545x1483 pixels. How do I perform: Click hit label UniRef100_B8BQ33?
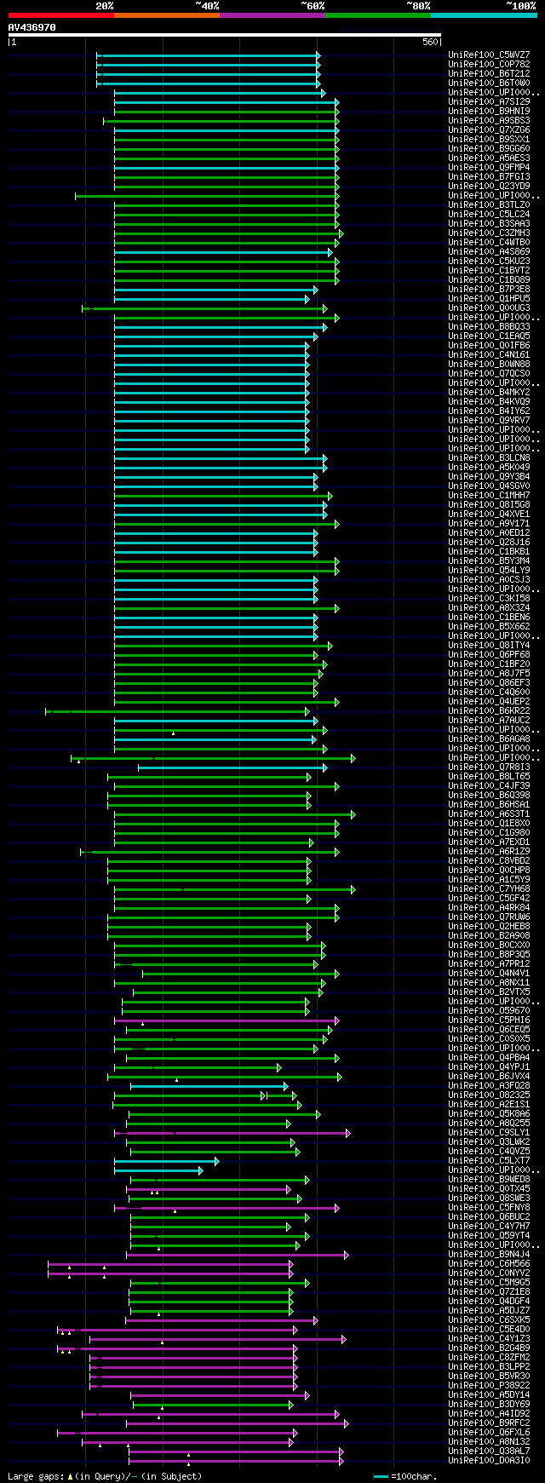pyautogui.click(x=489, y=326)
